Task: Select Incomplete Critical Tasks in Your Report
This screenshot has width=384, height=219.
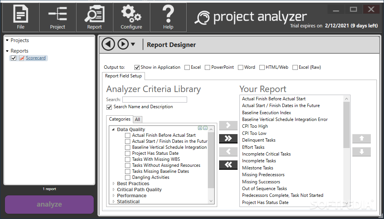Action: [267, 154]
